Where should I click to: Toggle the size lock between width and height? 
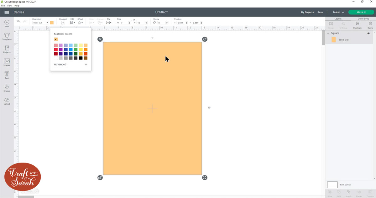coord(133,20)
